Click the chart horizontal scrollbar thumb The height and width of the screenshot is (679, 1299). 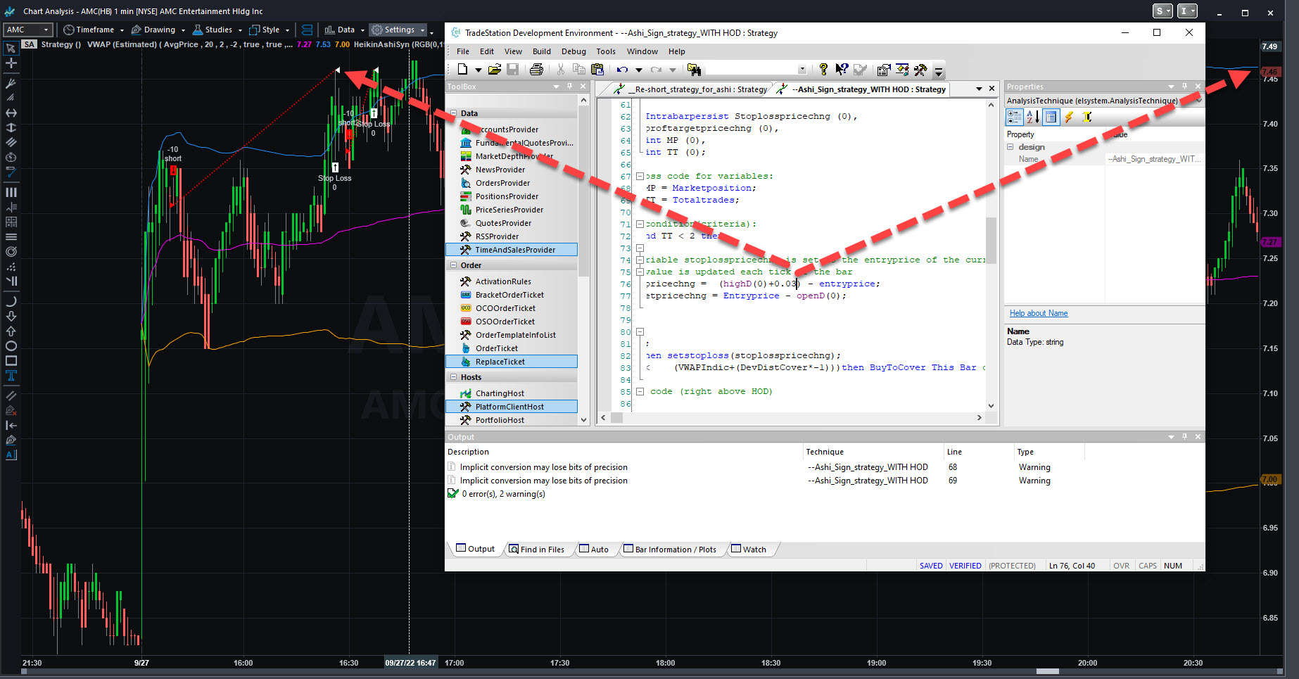click(x=1048, y=671)
